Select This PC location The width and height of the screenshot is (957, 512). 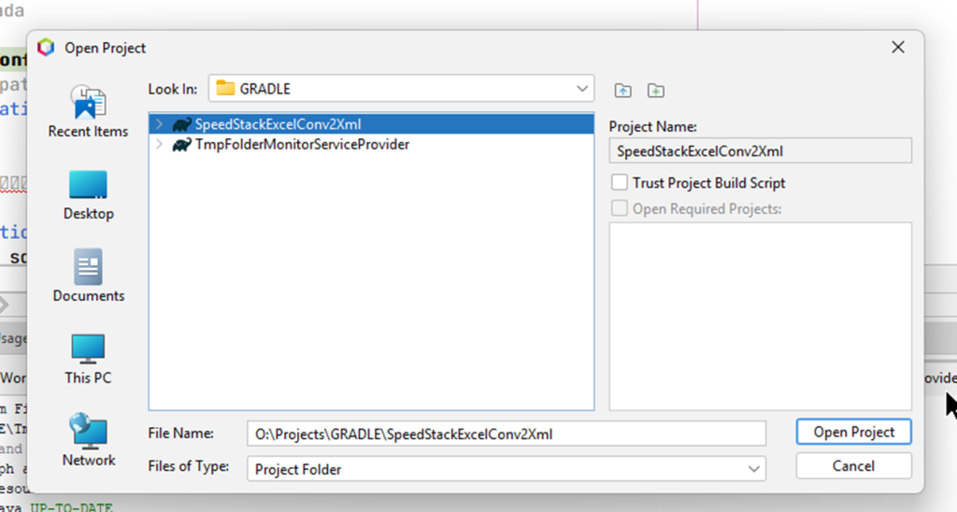coord(88,359)
